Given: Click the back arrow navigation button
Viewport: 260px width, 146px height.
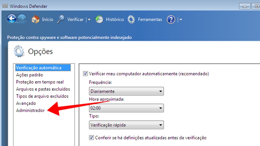Looking at the screenshot, I should pyautogui.click(x=12, y=19).
